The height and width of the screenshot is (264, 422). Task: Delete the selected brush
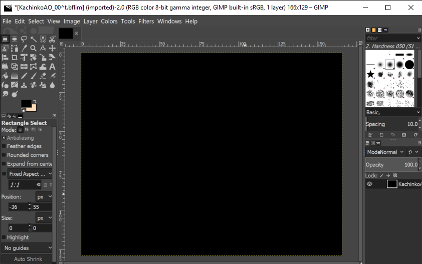(404, 135)
